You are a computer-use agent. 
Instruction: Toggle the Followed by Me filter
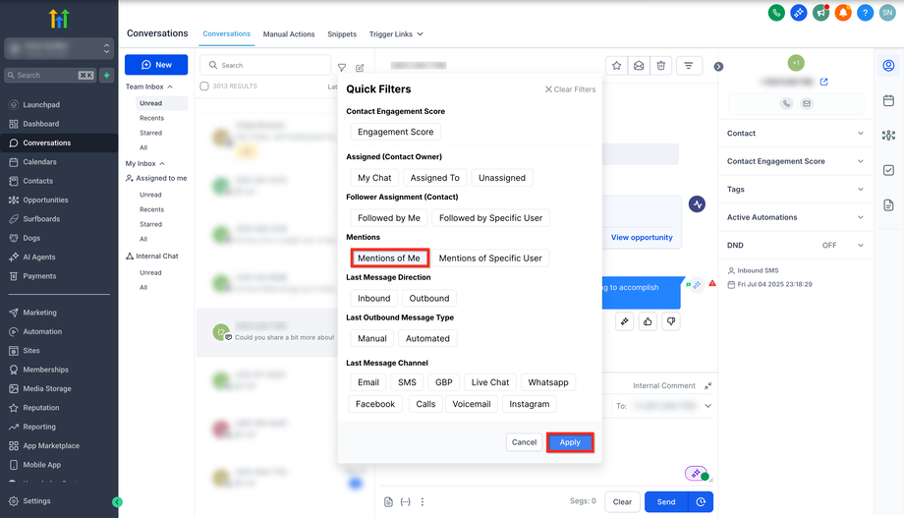(388, 218)
